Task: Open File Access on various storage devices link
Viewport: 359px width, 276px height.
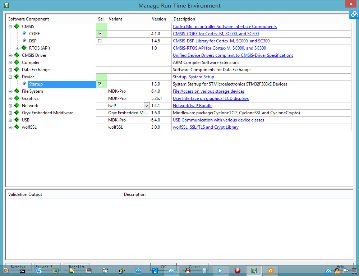Action: tap(208, 91)
